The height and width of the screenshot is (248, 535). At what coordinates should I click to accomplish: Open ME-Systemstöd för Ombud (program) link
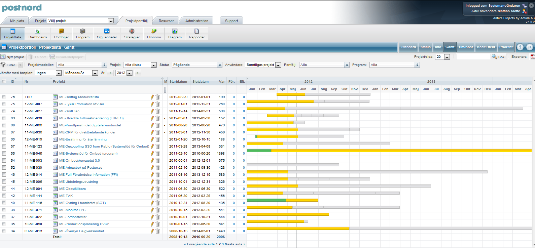point(88,154)
